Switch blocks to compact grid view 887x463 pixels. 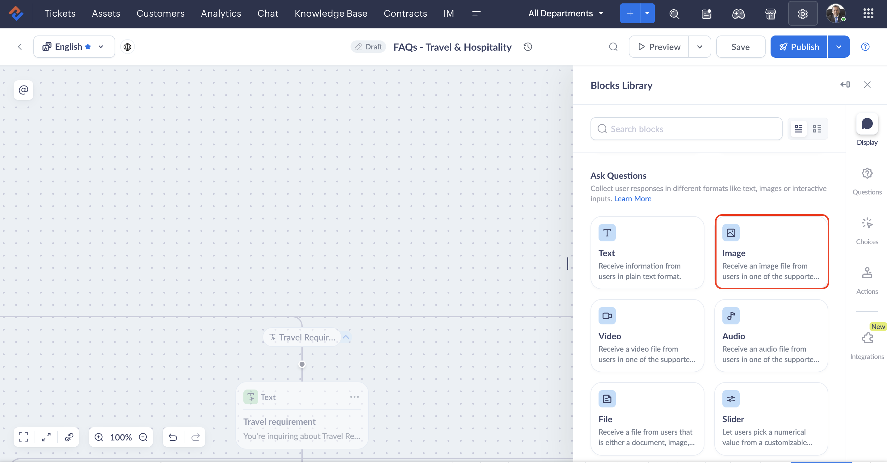coord(817,129)
